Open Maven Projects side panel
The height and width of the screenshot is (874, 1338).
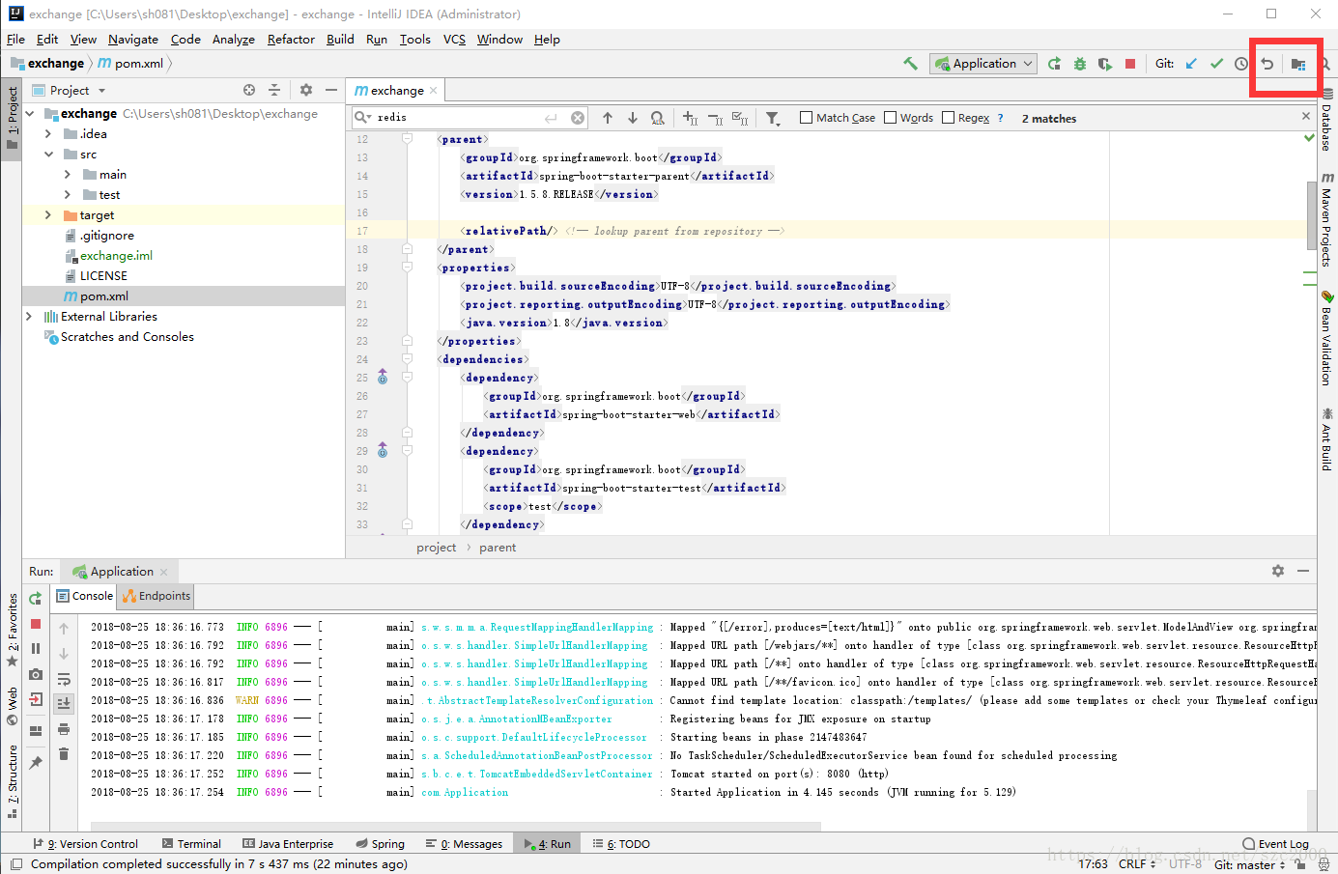(1327, 220)
